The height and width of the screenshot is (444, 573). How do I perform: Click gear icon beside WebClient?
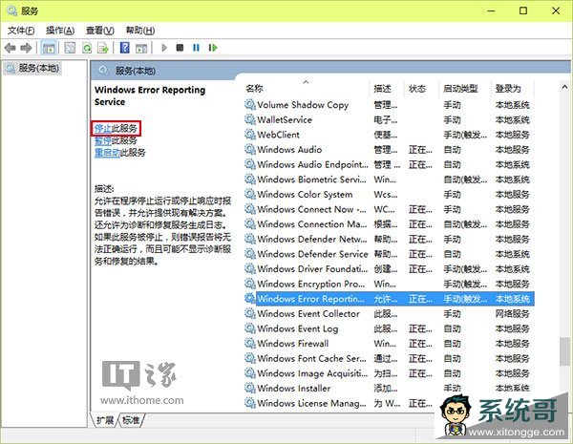(x=250, y=135)
